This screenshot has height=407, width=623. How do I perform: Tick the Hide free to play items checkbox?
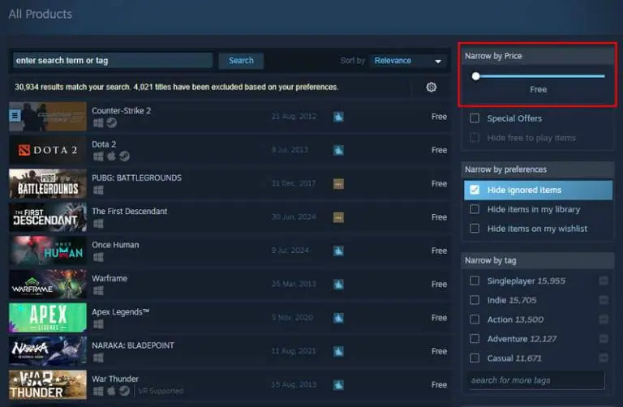click(475, 138)
